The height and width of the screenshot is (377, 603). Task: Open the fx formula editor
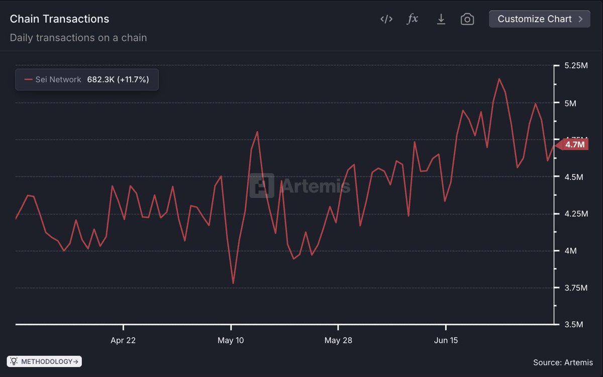(x=413, y=19)
